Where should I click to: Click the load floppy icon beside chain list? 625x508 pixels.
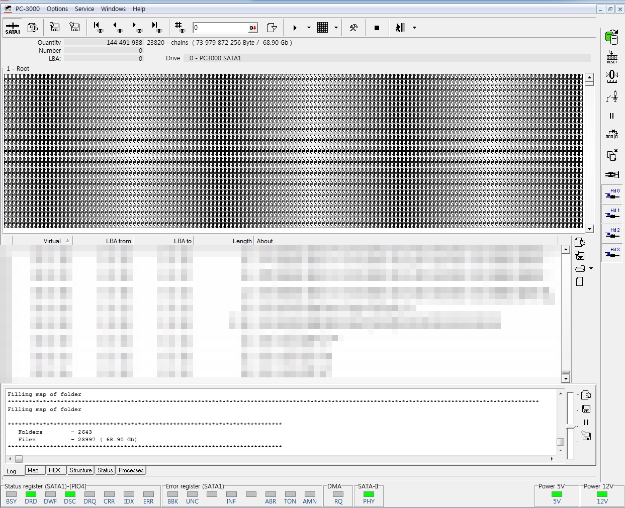[580, 255]
